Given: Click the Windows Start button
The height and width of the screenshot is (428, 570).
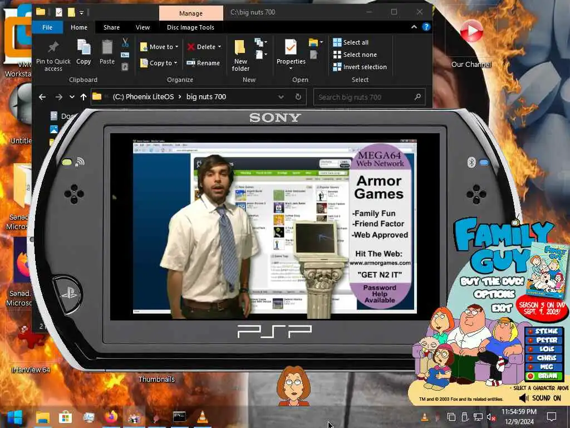Looking at the screenshot, I should pos(14,417).
